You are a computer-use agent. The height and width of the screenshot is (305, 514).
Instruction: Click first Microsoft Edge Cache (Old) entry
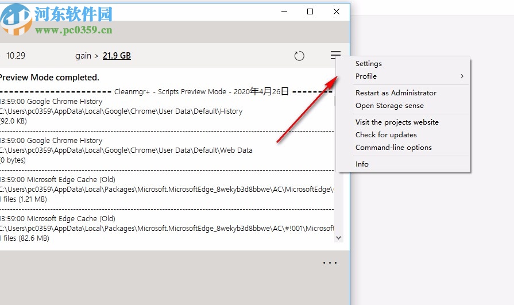click(x=57, y=180)
